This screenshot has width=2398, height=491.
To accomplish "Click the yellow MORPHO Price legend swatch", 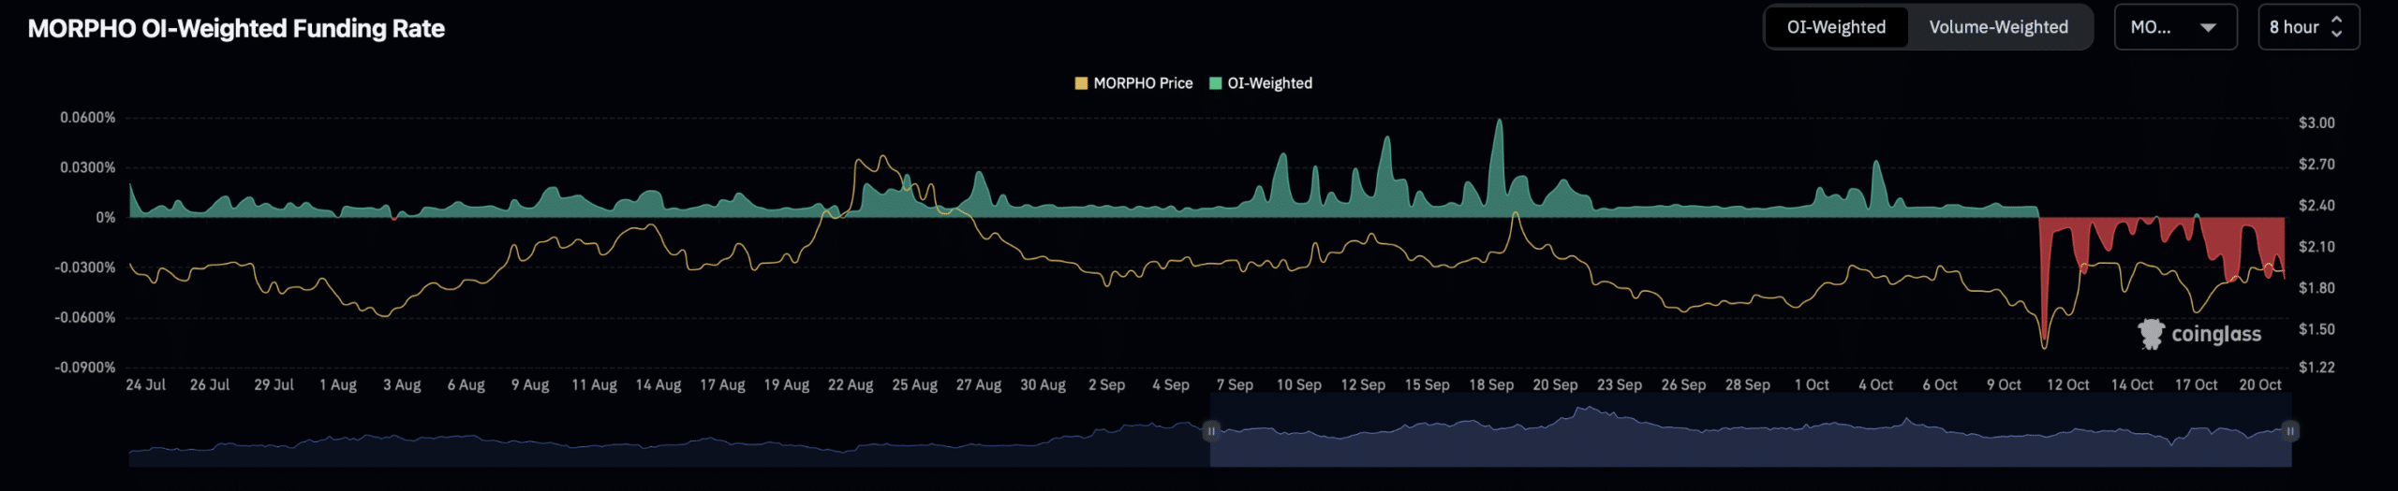I will point(1081,83).
